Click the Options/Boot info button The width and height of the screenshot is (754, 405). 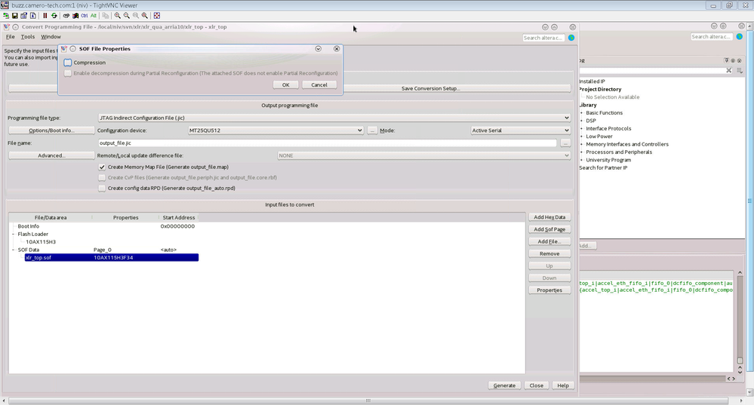pyautogui.click(x=51, y=130)
